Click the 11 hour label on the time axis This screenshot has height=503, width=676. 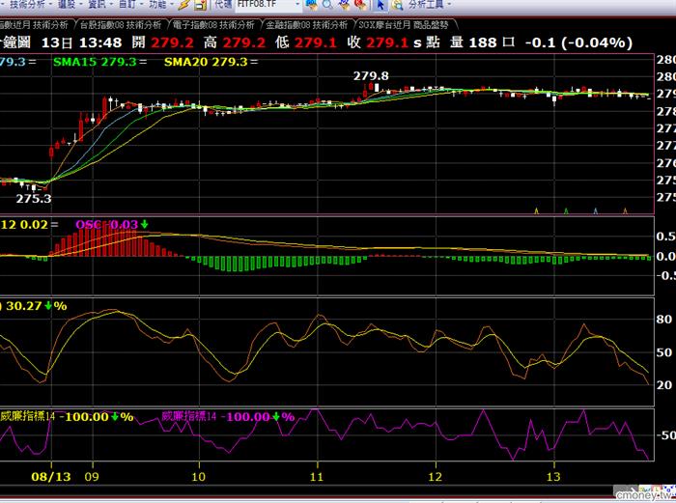point(317,477)
